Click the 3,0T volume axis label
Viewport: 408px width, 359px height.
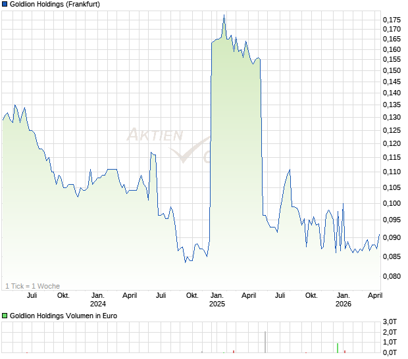click(390, 322)
